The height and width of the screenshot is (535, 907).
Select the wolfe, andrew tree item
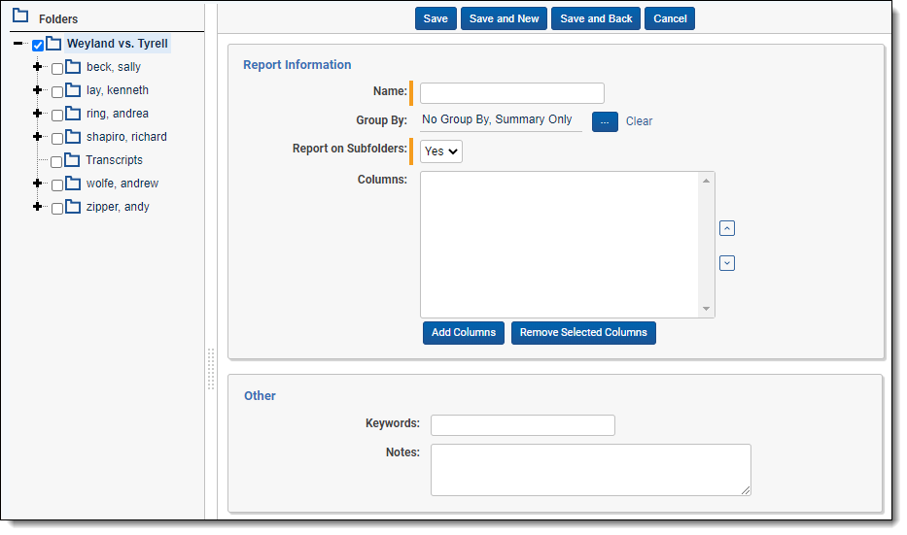(122, 184)
